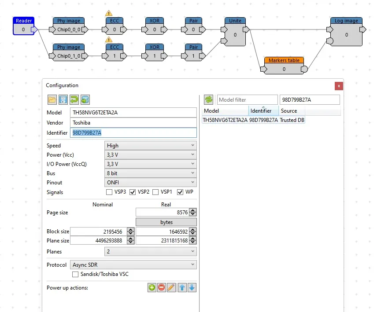
Task: Open the Speed dropdown
Action: 150,145
